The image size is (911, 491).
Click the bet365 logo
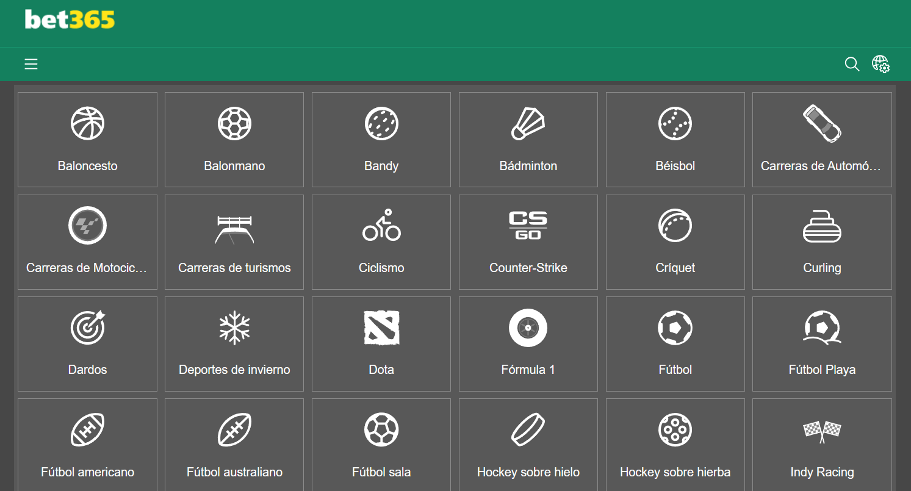coord(70,20)
